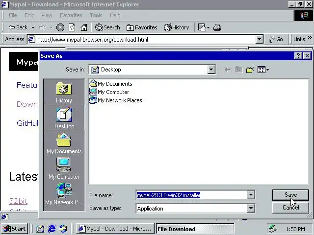314x235 pixels.
Task: Click the Back button
Action: point(18,27)
